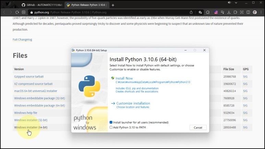
Task: Open Windows embeddable package (32-bit) link
Action: click(x=39, y=98)
